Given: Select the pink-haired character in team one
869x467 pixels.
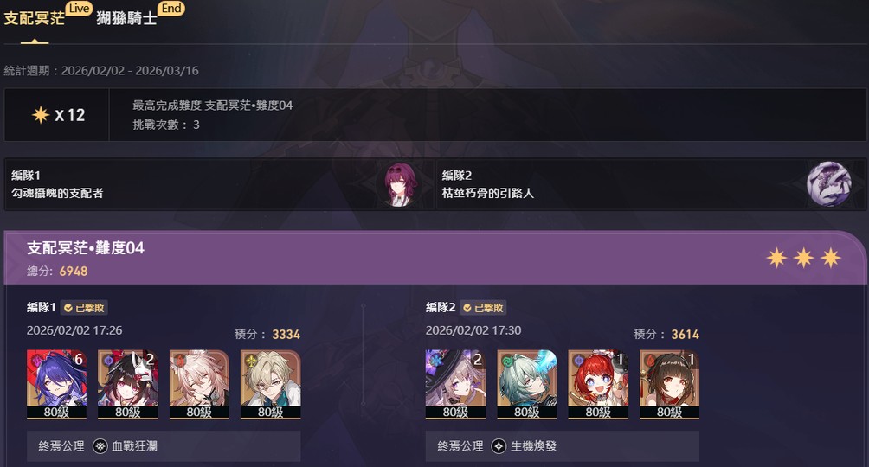Looking at the screenshot, I should [199, 384].
